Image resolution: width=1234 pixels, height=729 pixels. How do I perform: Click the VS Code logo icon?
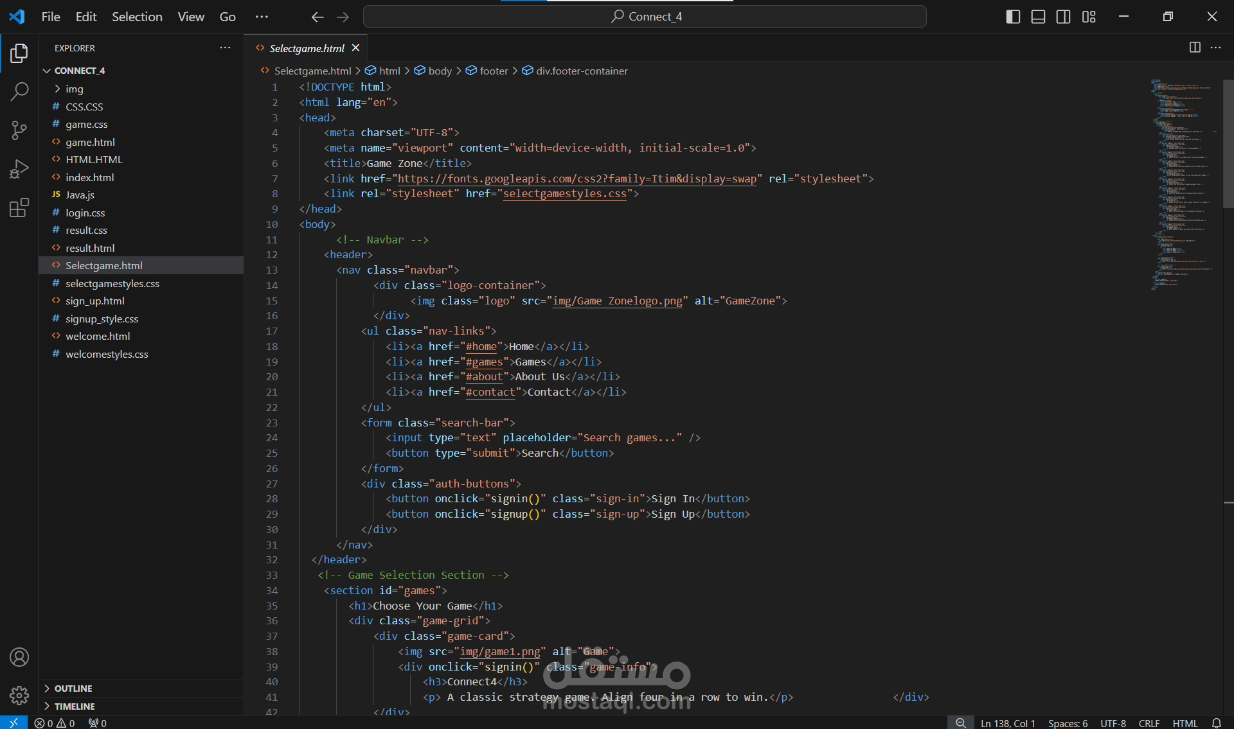17,17
